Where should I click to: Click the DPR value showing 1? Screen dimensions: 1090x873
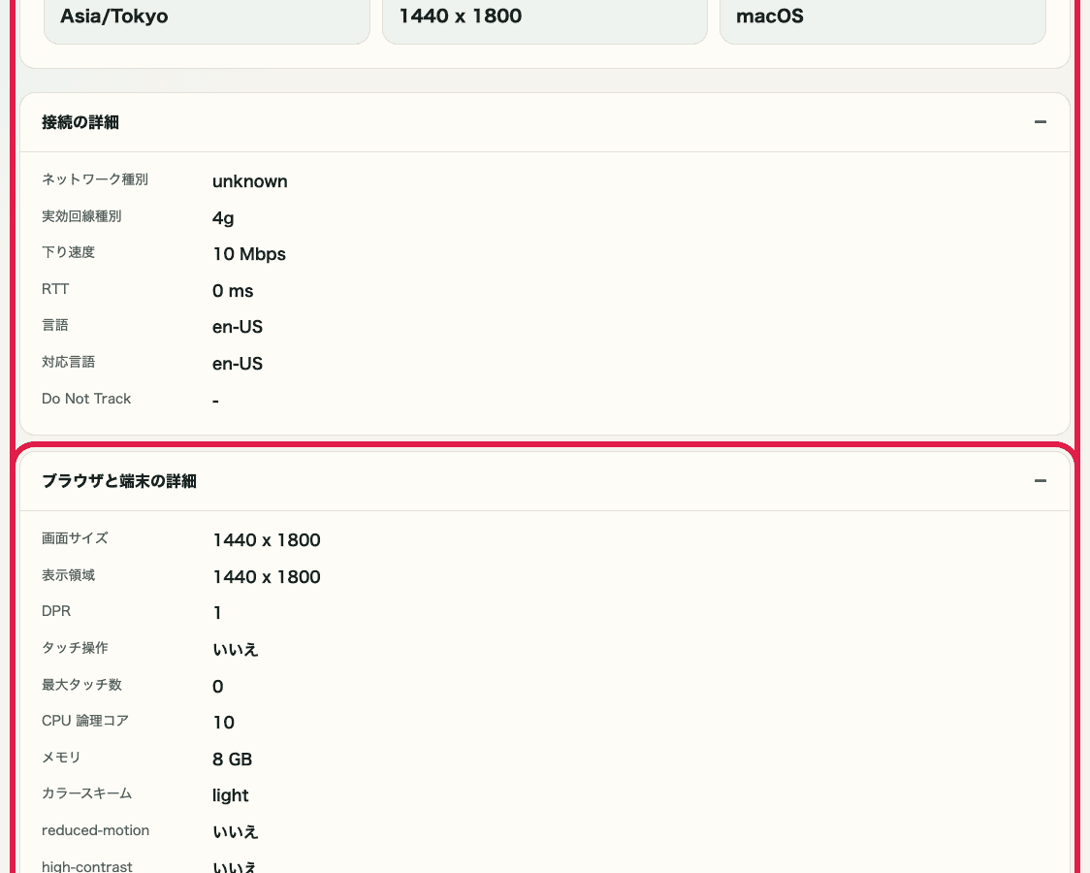[217, 612]
